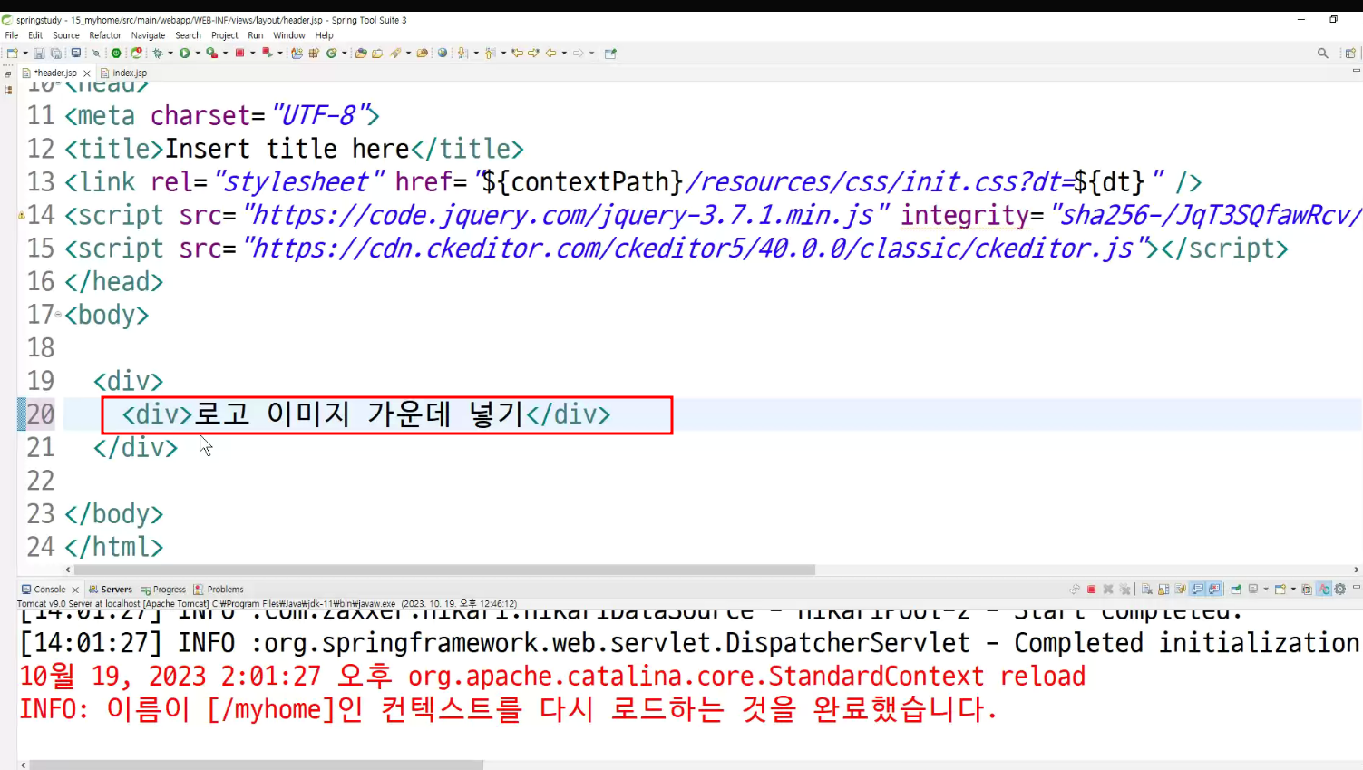Viewport: 1363px width, 770px height.
Task: Open the Forward history dropdown arrow
Action: tap(591, 54)
